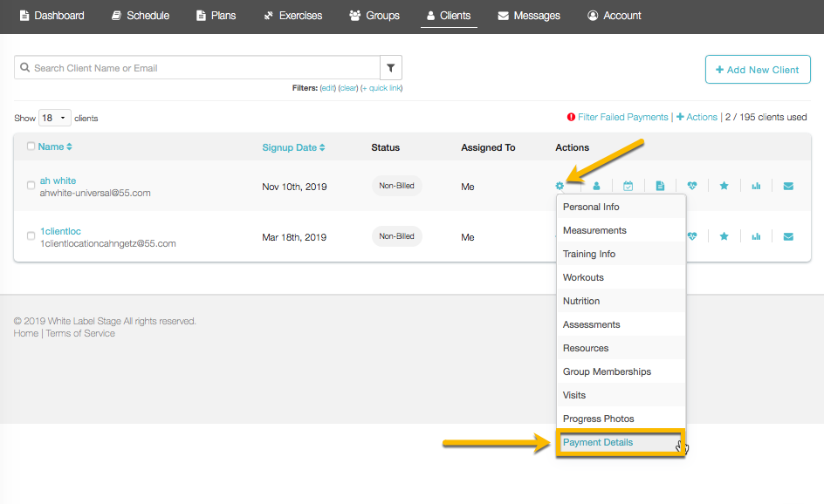824x504 pixels.
Task: Click the Search Client Name or Email field
Action: (201, 68)
